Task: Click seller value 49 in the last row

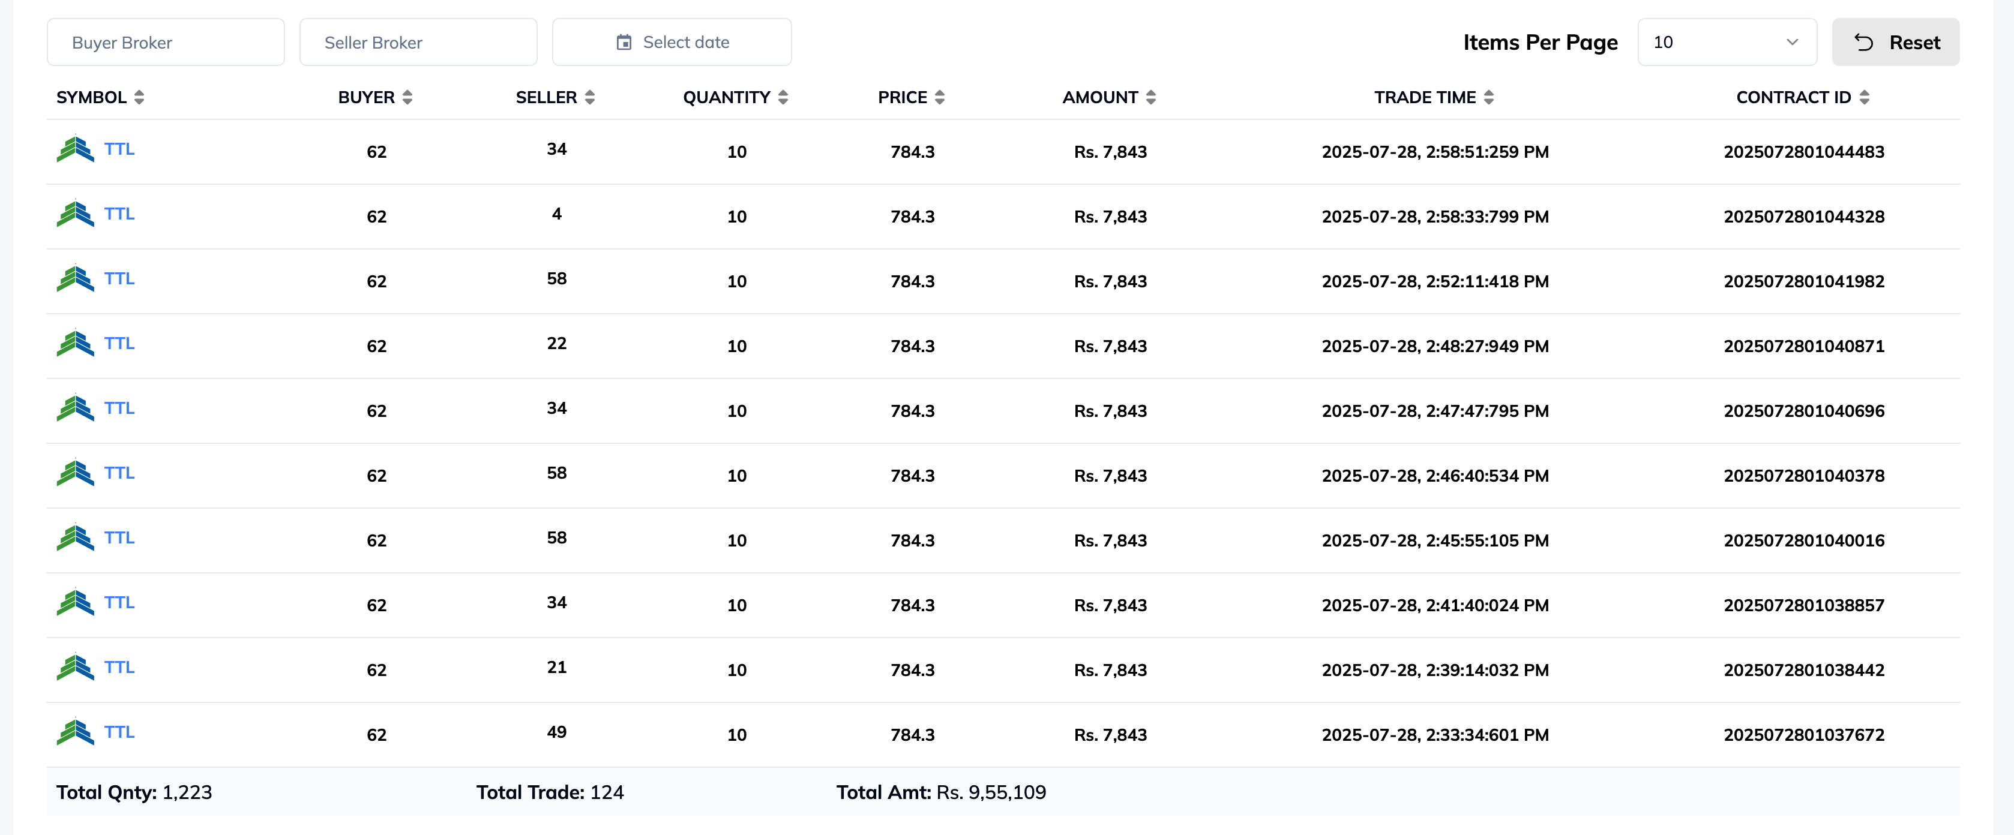Action: tap(557, 732)
